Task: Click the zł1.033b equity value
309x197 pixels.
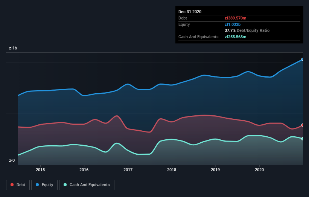Action: (233, 24)
